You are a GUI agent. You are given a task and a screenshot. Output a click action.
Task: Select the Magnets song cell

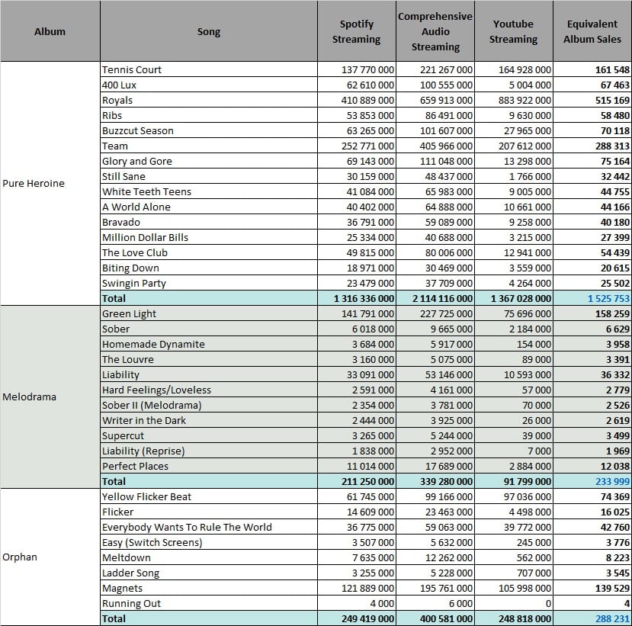pos(209,588)
